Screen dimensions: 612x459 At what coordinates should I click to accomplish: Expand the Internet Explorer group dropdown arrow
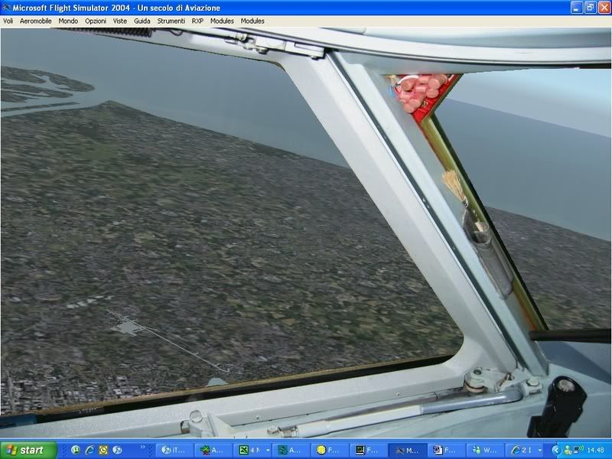pyautogui.click(x=540, y=451)
